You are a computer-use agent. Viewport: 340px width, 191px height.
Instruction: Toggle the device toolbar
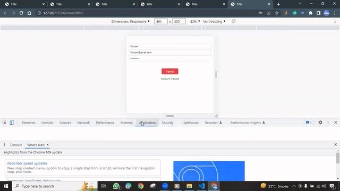(12, 123)
